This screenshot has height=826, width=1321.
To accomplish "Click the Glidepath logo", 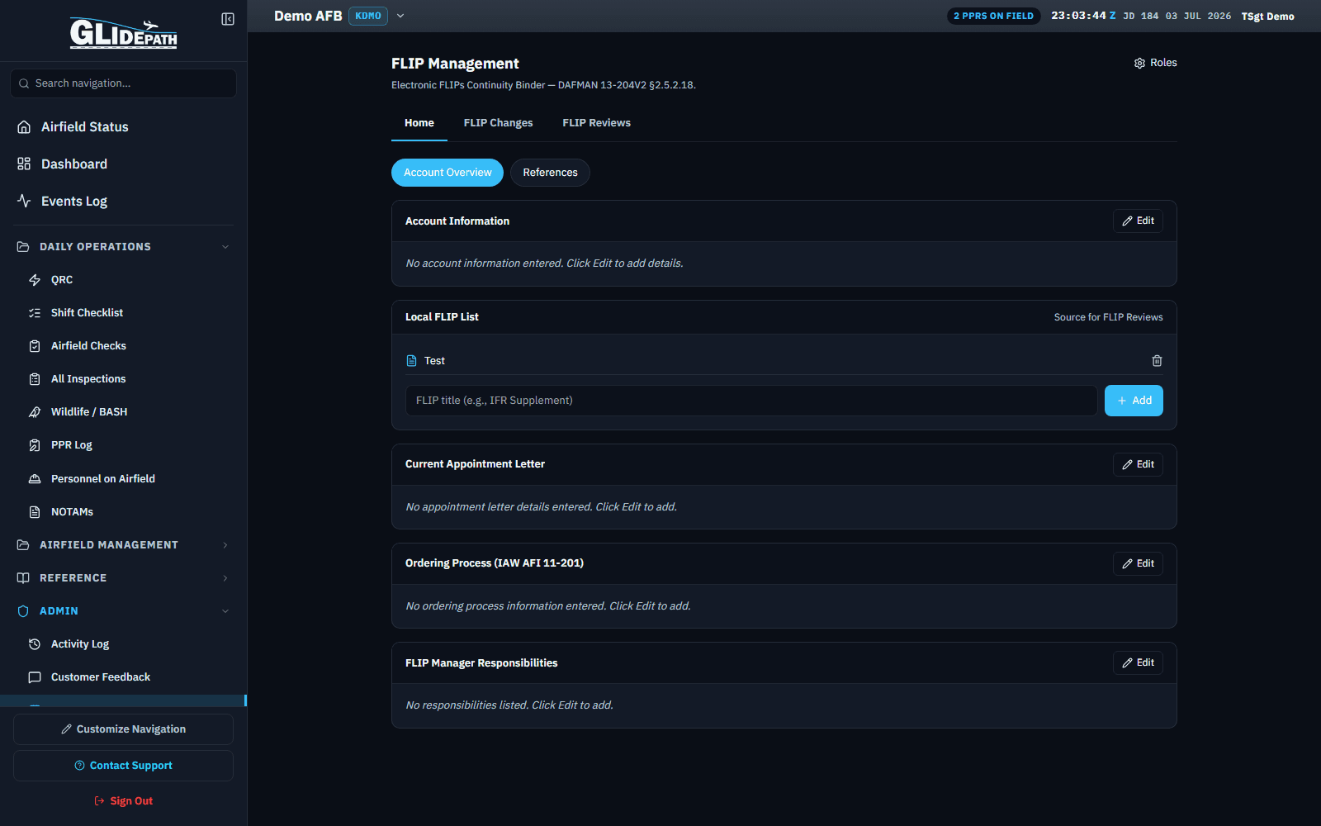I will pos(123,33).
